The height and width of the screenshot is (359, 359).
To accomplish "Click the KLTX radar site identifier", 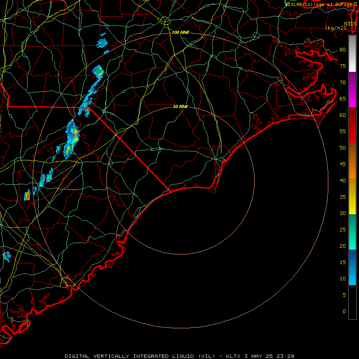I will [233, 356].
